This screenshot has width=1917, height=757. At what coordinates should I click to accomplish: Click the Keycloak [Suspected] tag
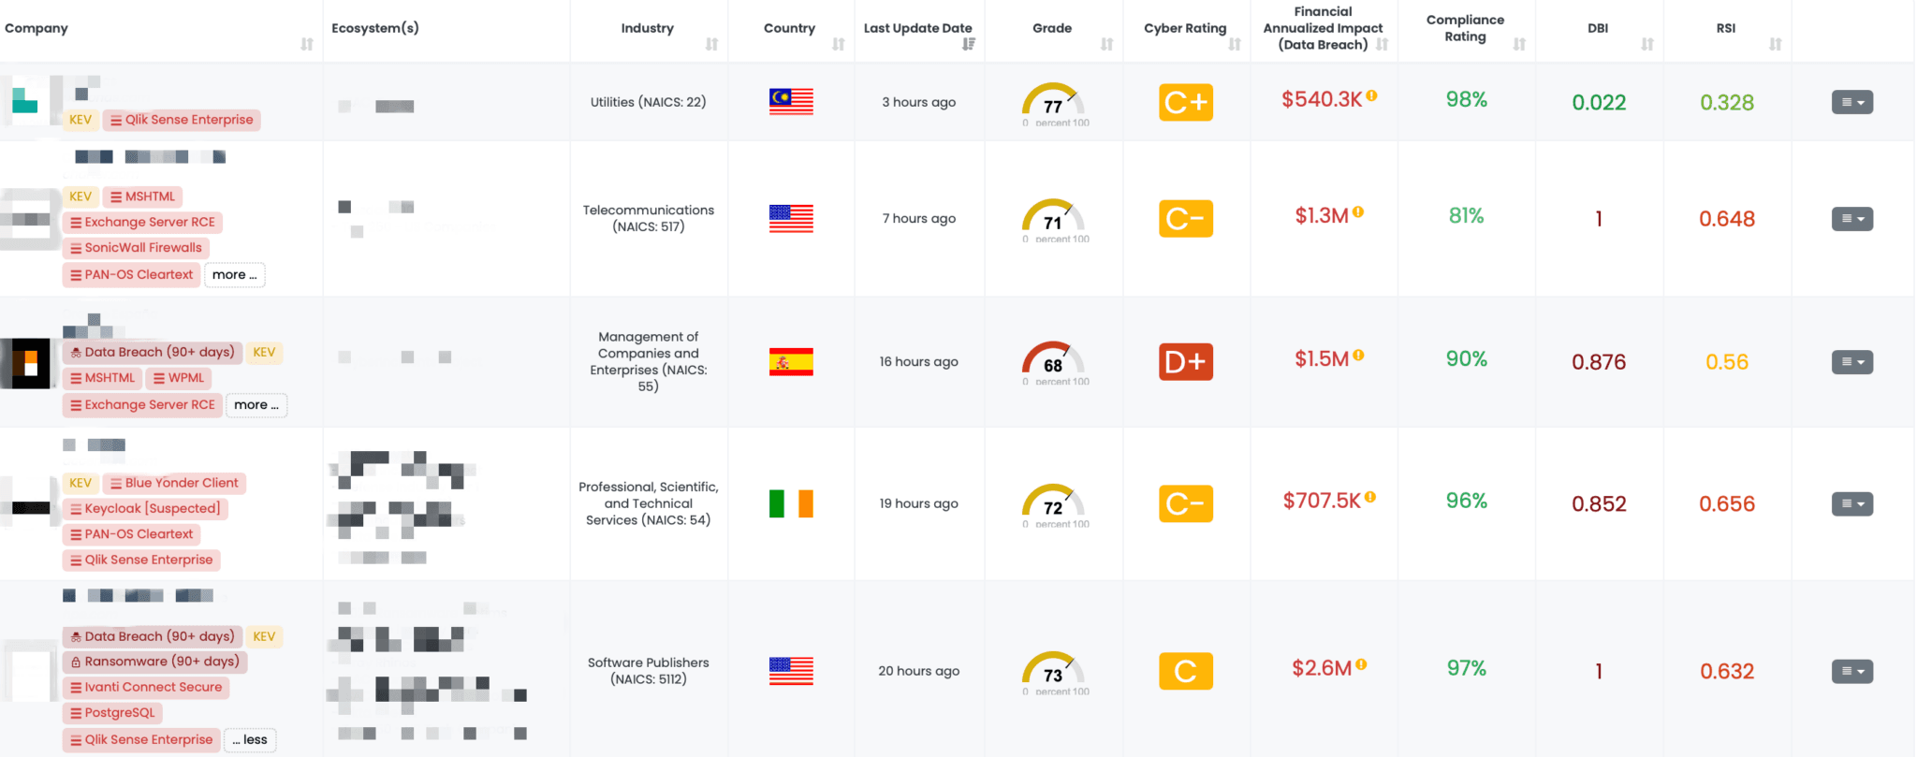tap(145, 509)
